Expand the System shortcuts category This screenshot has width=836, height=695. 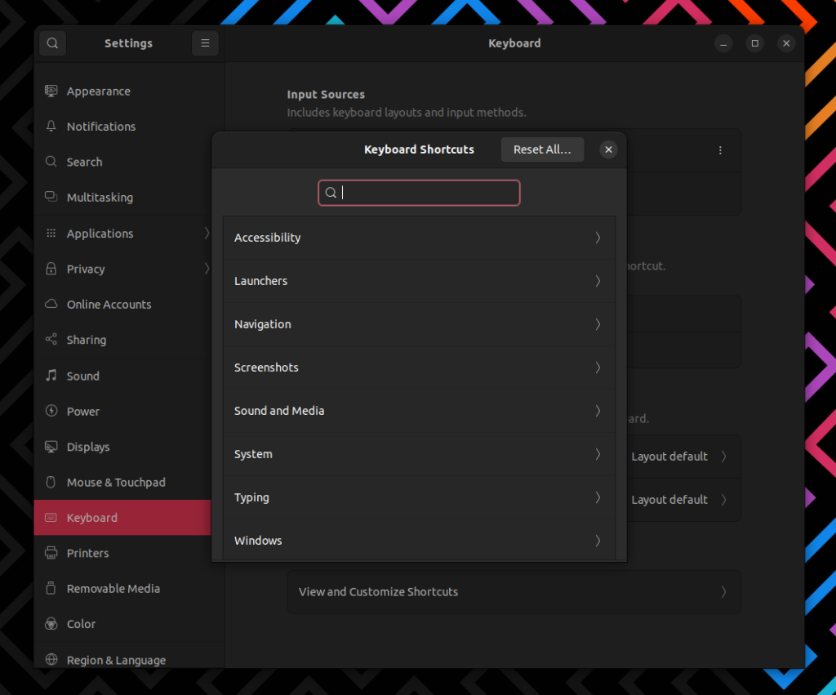tap(419, 454)
